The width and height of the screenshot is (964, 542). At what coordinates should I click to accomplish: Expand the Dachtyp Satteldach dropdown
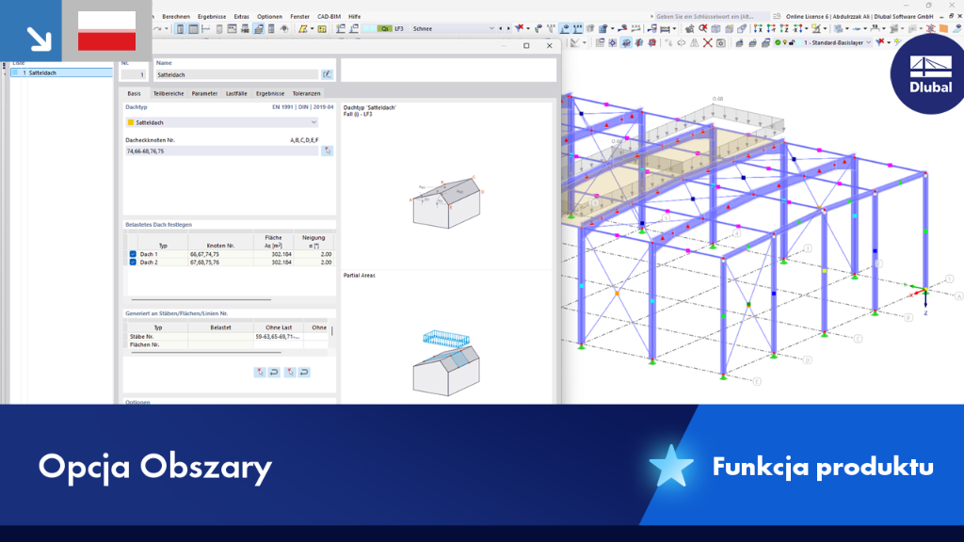[x=222, y=122]
